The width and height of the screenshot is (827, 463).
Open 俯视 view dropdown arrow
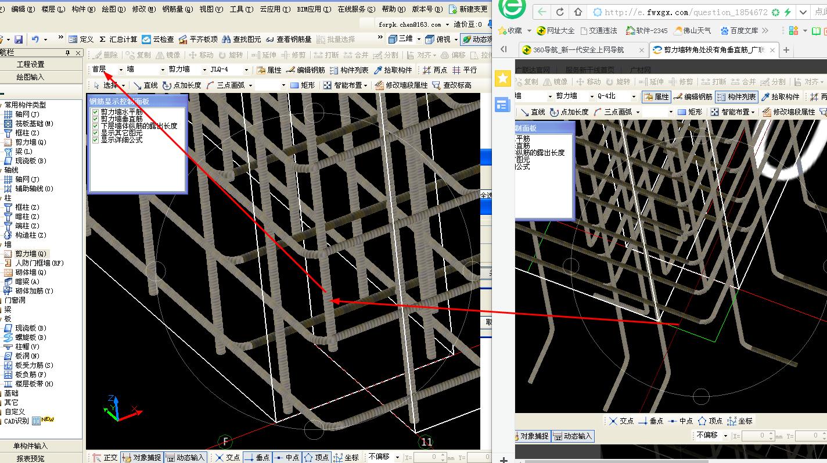pyautogui.click(x=456, y=39)
